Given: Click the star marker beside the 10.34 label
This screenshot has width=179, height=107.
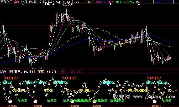Looking at the screenshot, I should (x=72, y=4).
